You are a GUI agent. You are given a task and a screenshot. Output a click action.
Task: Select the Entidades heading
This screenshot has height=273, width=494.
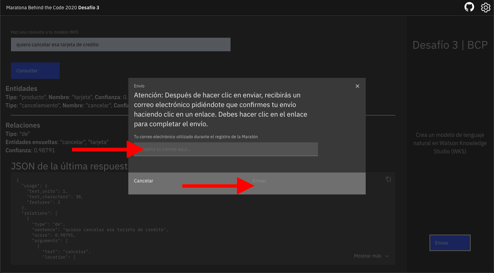[x=21, y=88]
